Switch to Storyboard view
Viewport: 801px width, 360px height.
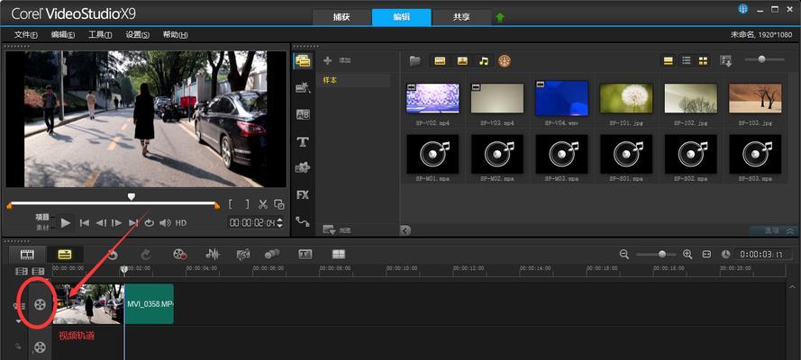(x=28, y=254)
